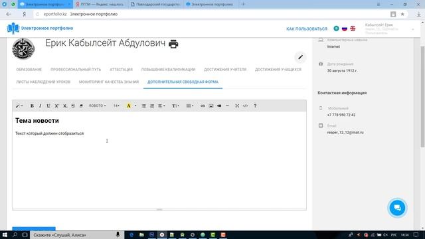Toggle bold formatting in editor toolbar

(32, 106)
